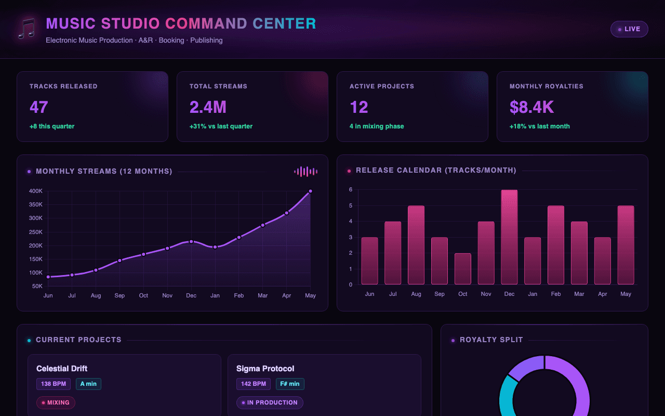The height and width of the screenshot is (416, 665).
Task: Open the Sigma Protocol project card
Action: [324, 385]
